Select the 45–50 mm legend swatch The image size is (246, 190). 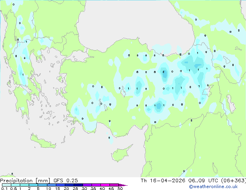coord(114,185)
